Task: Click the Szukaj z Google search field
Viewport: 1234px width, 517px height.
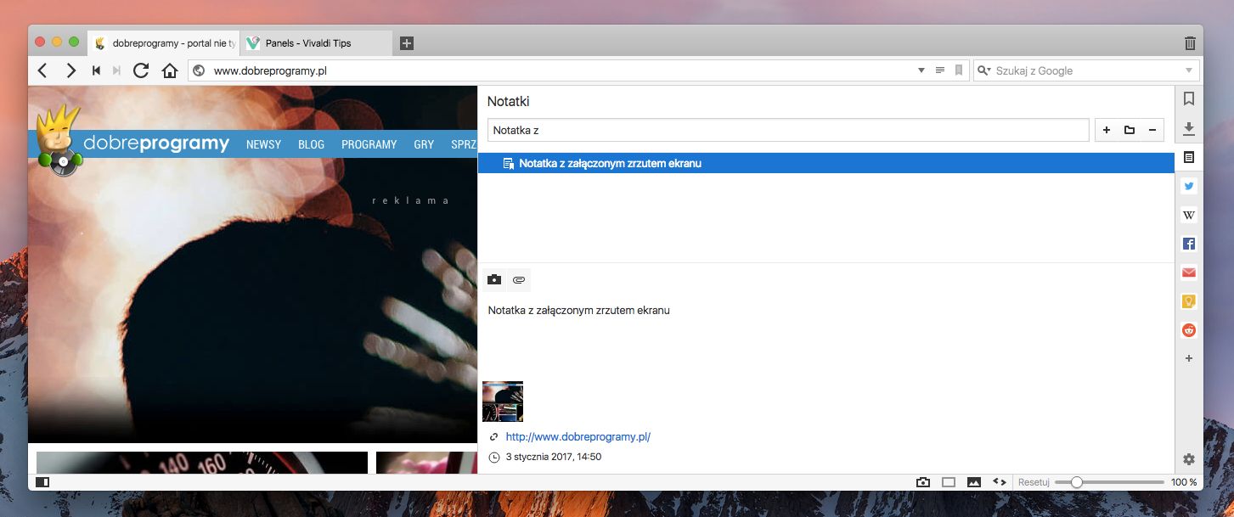Action: (x=1087, y=70)
